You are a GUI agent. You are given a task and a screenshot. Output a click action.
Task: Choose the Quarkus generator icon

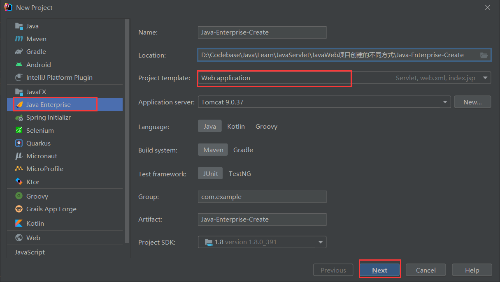coord(19,143)
